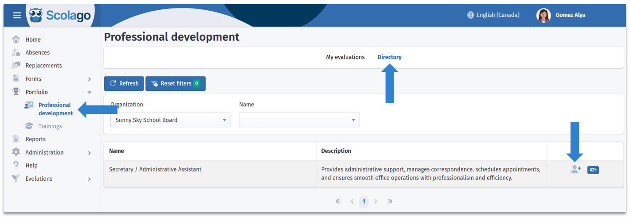The width and height of the screenshot is (630, 218).
Task: Open Professional development sidebar link
Action: [55, 109]
